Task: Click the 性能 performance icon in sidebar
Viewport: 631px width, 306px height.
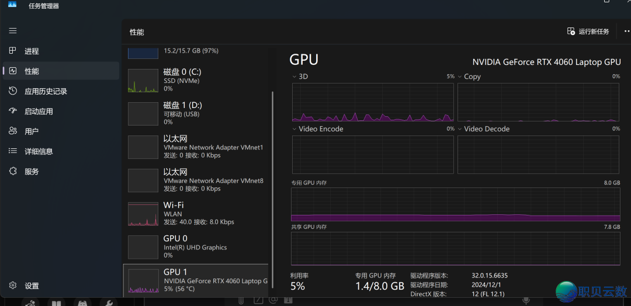Action: coord(13,71)
